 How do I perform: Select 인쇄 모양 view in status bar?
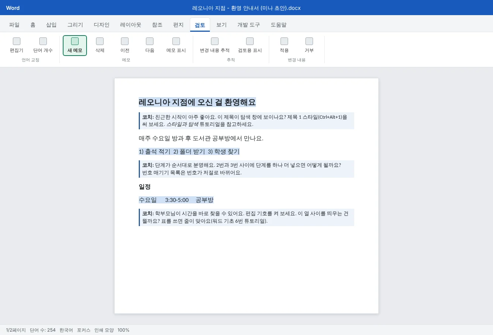coord(104,330)
